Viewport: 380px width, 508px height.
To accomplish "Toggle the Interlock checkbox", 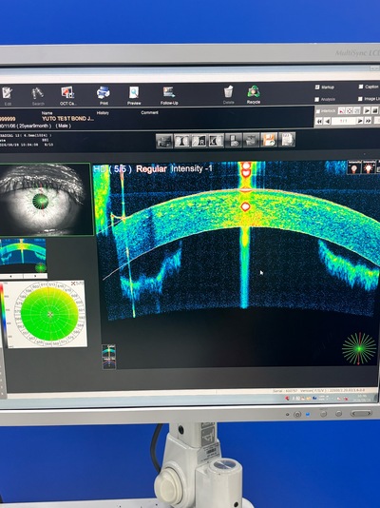I will (317, 111).
